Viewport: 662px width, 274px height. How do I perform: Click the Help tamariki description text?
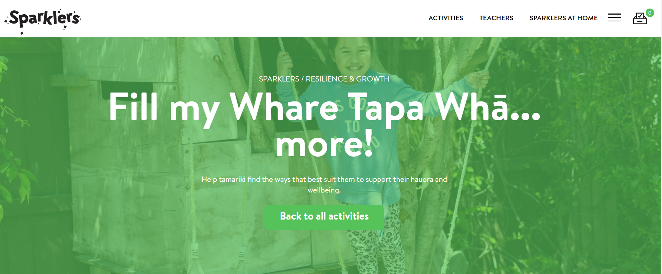tap(324, 185)
